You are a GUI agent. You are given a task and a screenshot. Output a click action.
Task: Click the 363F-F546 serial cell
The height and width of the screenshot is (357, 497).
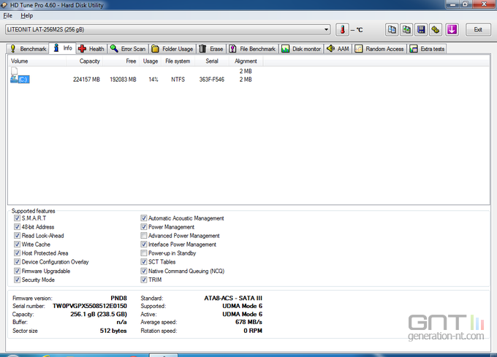pyautogui.click(x=212, y=80)
